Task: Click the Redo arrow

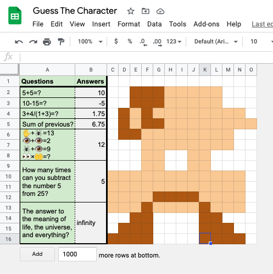Action: point(33,42)
